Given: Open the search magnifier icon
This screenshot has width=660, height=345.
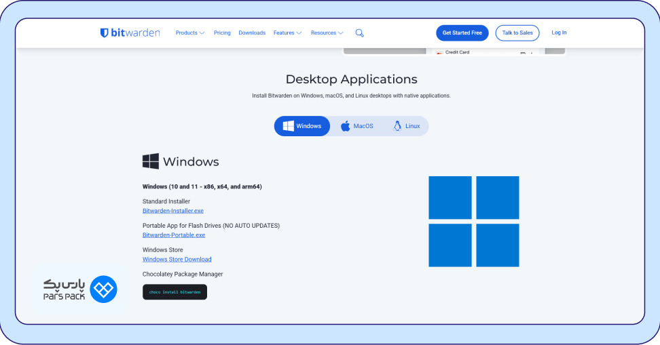Looking at the screenshot, I should point(360,33).
